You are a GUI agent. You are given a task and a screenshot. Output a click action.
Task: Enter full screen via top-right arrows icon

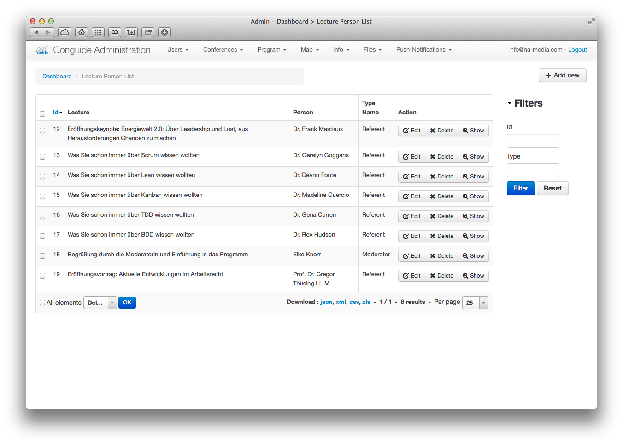coord(591,21)
